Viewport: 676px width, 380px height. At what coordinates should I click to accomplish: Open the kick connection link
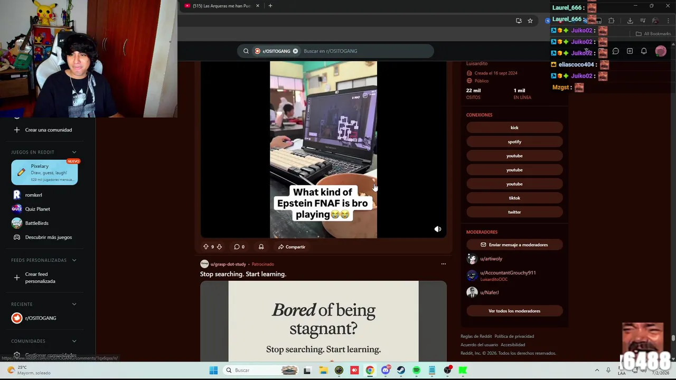coord(514,128)
